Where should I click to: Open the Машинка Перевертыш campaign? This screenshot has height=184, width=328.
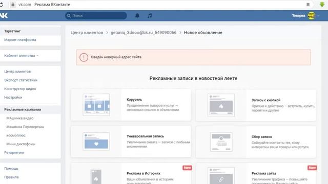(x=25, y=127)
